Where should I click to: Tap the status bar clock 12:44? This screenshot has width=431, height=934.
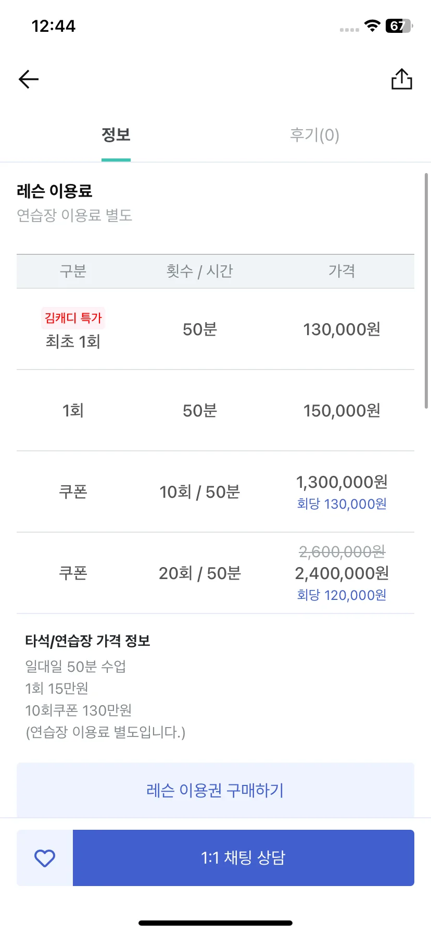tap(54, 26)
